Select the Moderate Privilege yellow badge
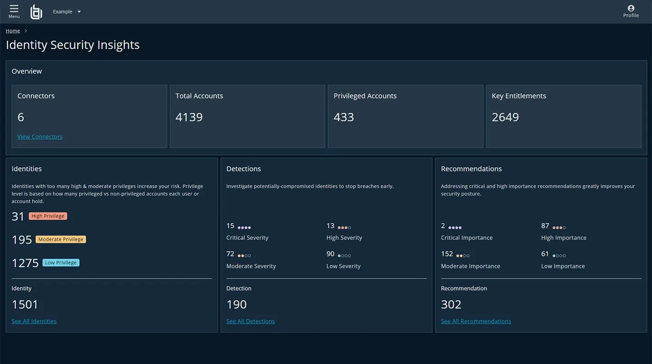This screenshot has width=652, height=364. (x=61, y=239)
